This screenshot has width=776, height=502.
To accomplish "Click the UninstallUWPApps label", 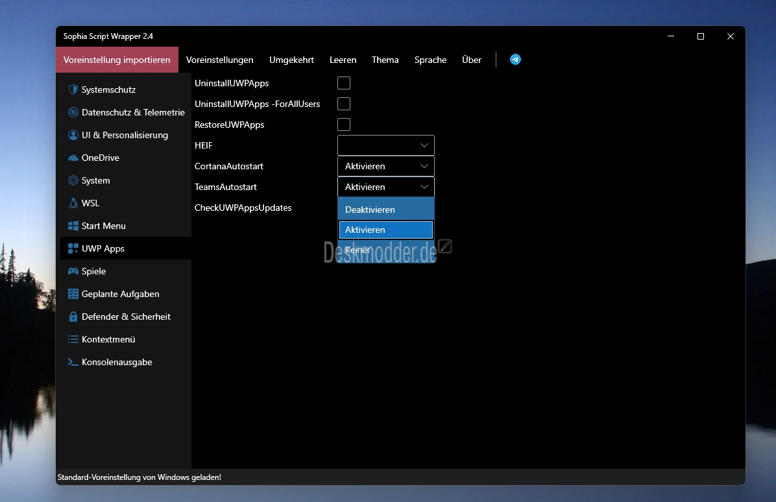I will (232, 83).
